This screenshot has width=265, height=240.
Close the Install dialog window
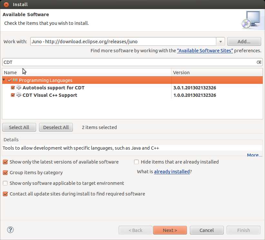(x=6, y=5)
